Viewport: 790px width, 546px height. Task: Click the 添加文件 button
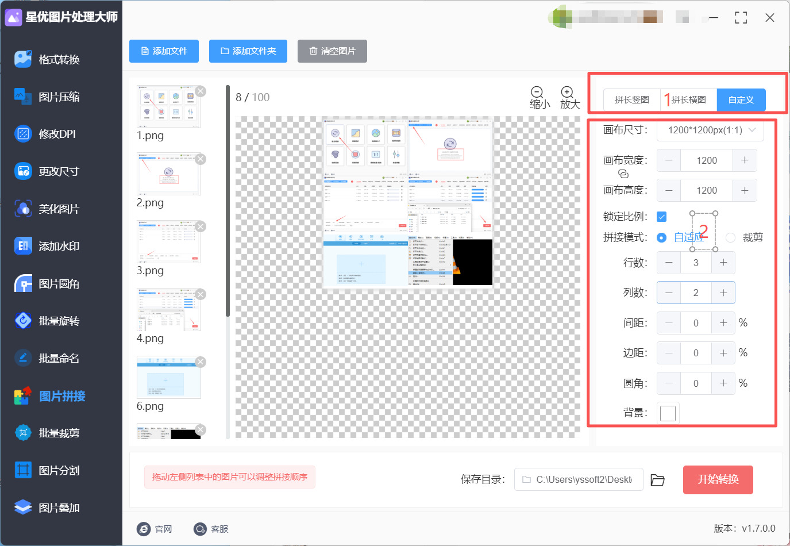click(164, 51)
